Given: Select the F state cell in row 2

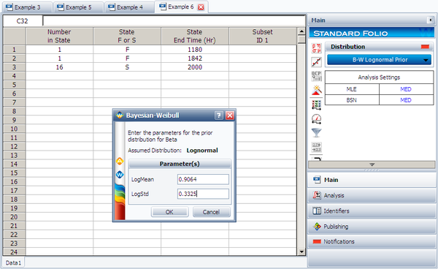Looking at the screenshot, I should pyautogui.click(x=127, y=58).
